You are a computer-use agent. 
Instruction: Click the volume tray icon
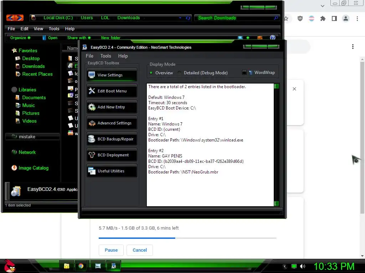coord(303,266)
